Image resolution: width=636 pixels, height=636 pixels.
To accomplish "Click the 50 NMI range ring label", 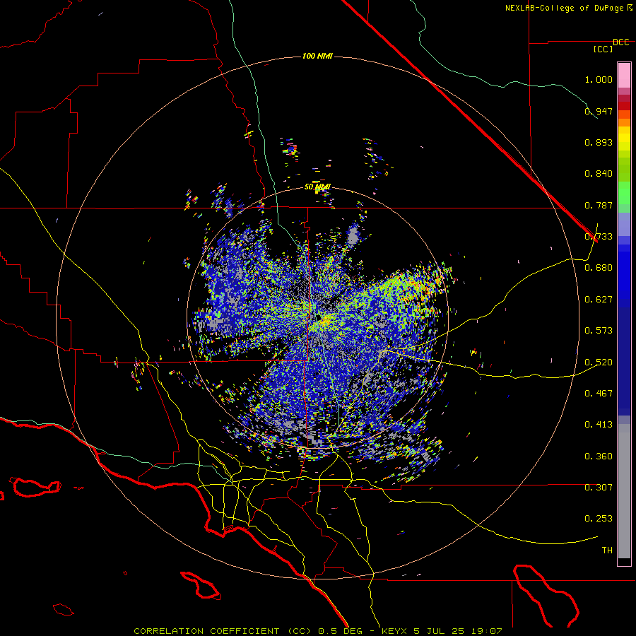I will pos(317,187).
